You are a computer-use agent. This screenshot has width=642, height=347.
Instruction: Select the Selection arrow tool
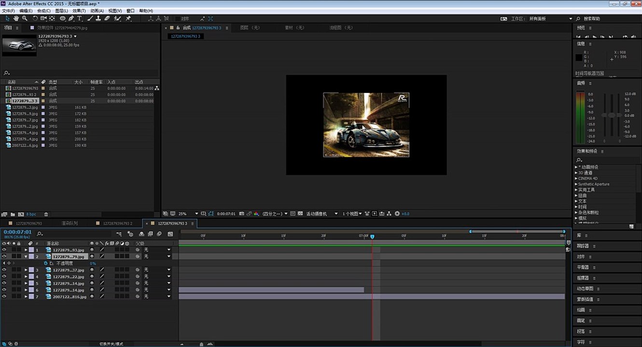(x=8, y=18)
